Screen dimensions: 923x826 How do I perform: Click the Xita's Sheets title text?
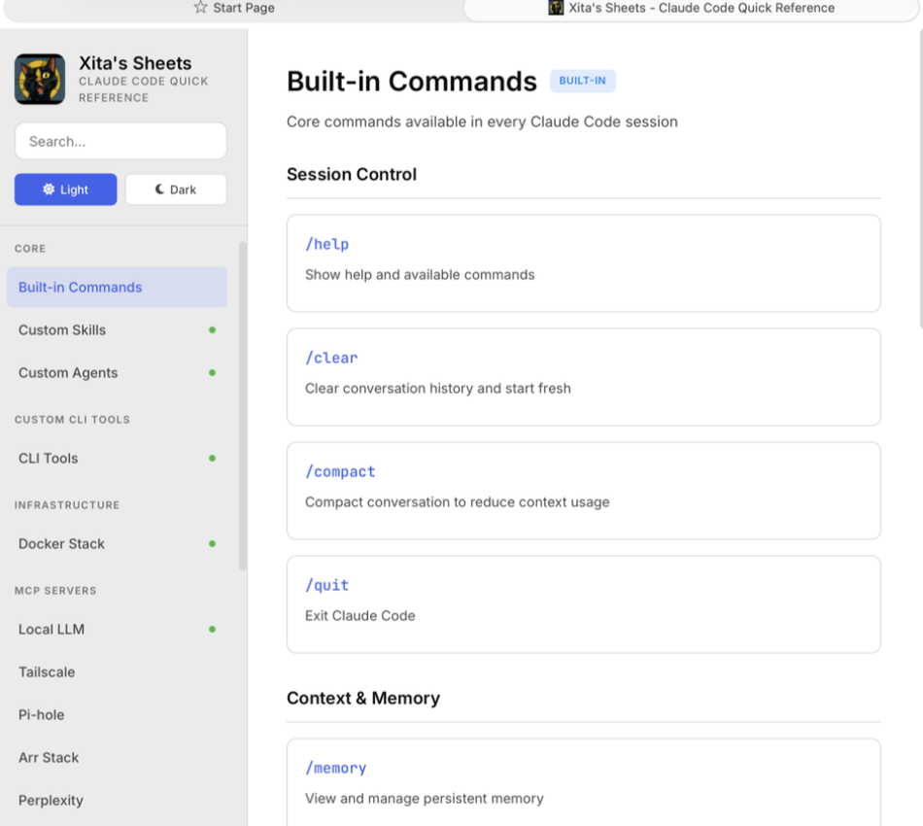135,63
